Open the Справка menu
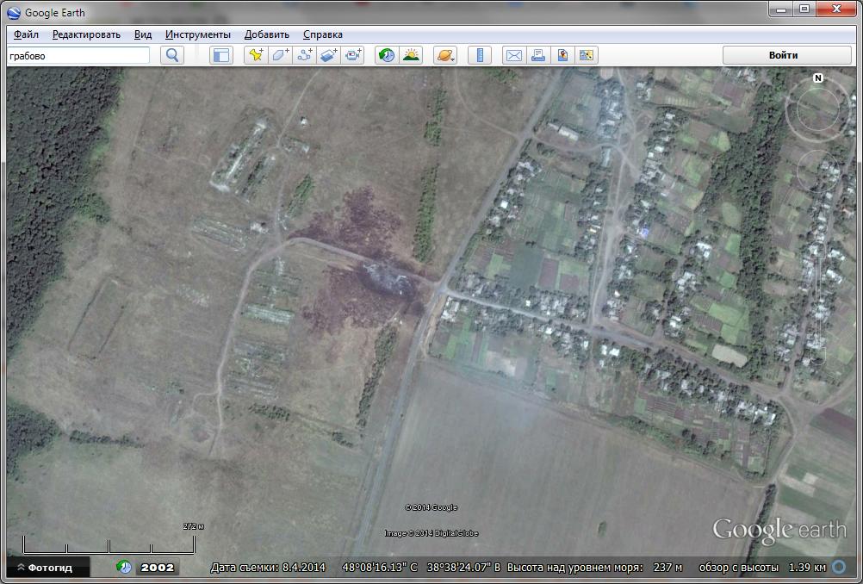 coord(323,34)
